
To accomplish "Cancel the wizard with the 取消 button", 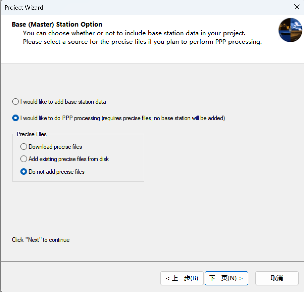I will point(277,278).
